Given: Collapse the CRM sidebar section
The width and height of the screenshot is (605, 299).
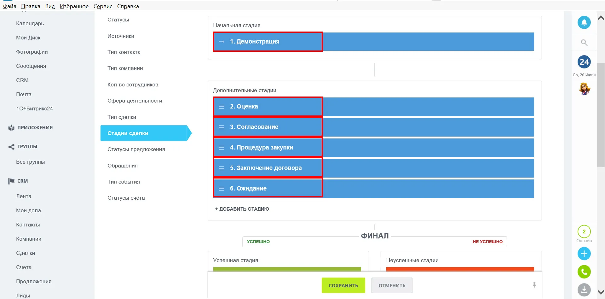Looking at the screenshot, I should 22,181.
